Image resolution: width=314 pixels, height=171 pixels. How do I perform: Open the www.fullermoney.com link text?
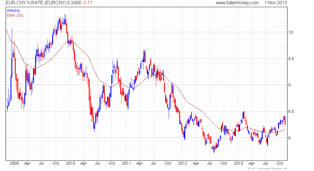[x=237, y=3]
